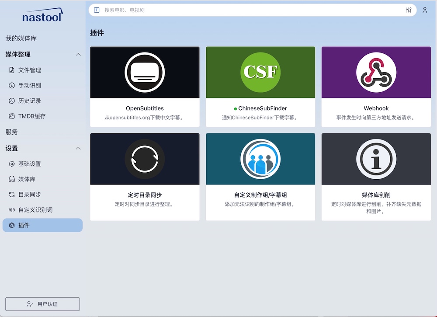Open 基础设置 settings page
The image size is (437, 317).
30,164
